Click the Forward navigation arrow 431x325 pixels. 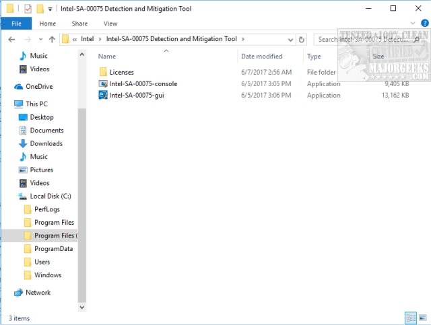28,40
